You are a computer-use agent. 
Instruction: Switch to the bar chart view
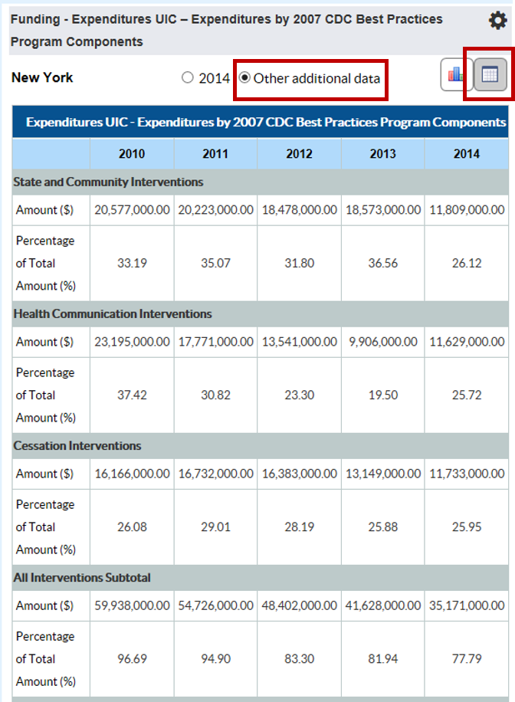(x=455, y=77)
